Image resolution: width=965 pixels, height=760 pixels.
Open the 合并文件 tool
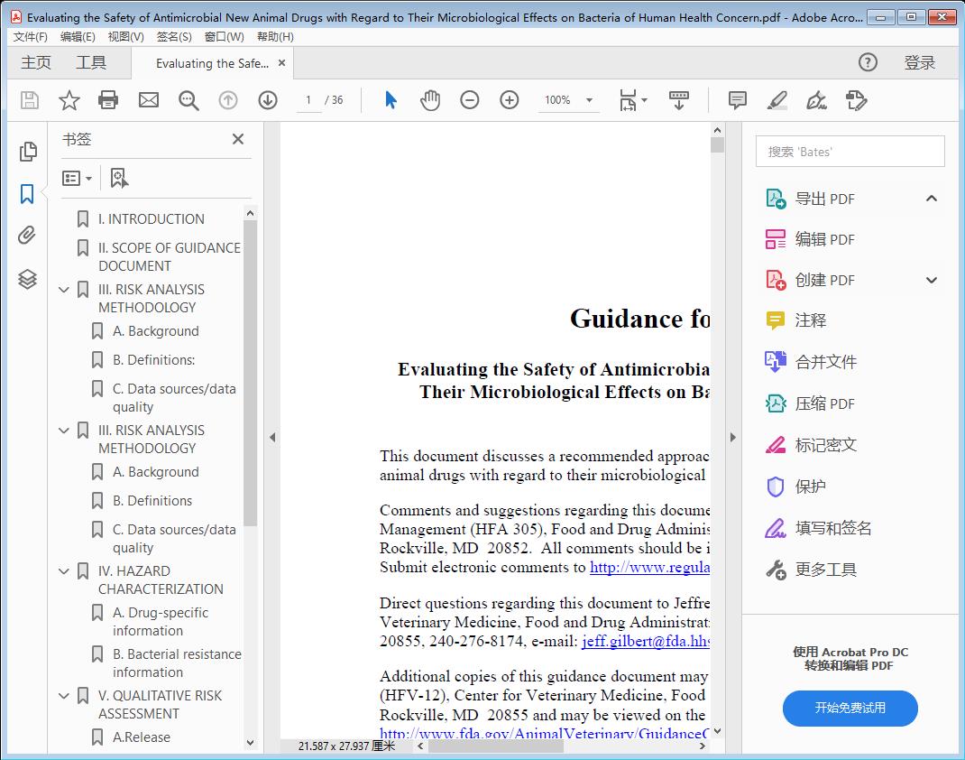[811, 362]
